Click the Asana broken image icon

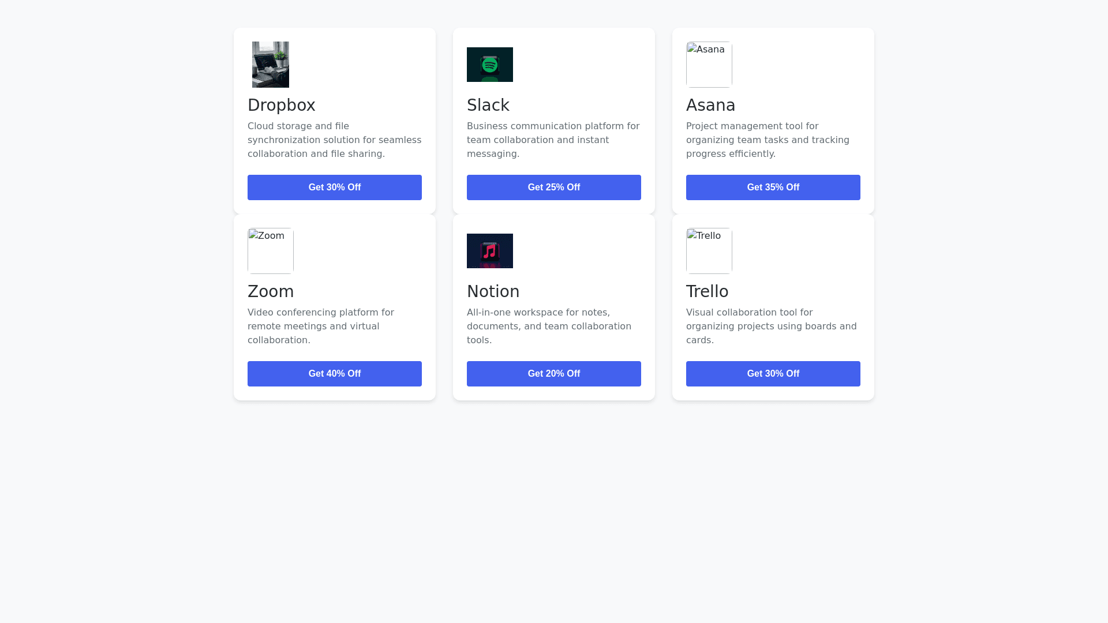pyautogui.click(x=709, y=64)
